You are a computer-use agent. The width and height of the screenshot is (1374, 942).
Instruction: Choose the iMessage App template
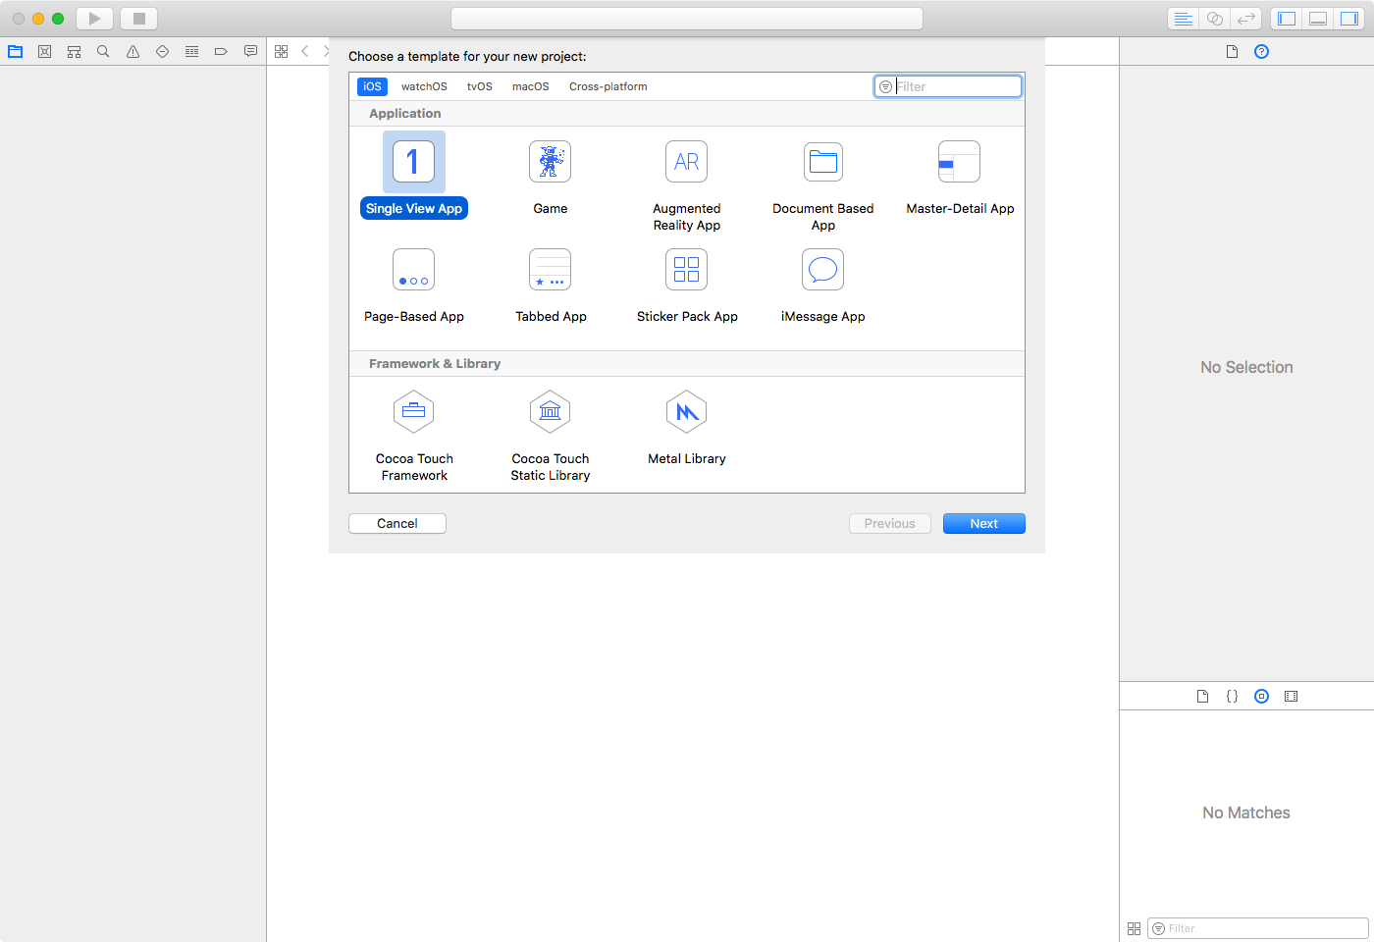(823, 285)
